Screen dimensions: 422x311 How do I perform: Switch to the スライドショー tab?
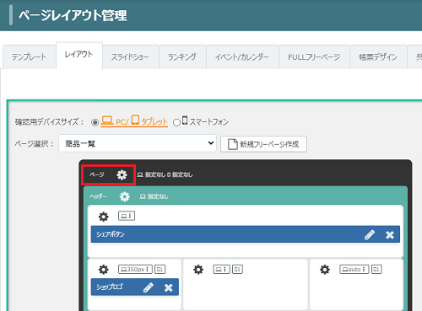131,57
